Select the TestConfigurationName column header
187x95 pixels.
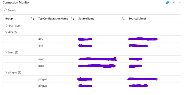click(x=53, y=19)
